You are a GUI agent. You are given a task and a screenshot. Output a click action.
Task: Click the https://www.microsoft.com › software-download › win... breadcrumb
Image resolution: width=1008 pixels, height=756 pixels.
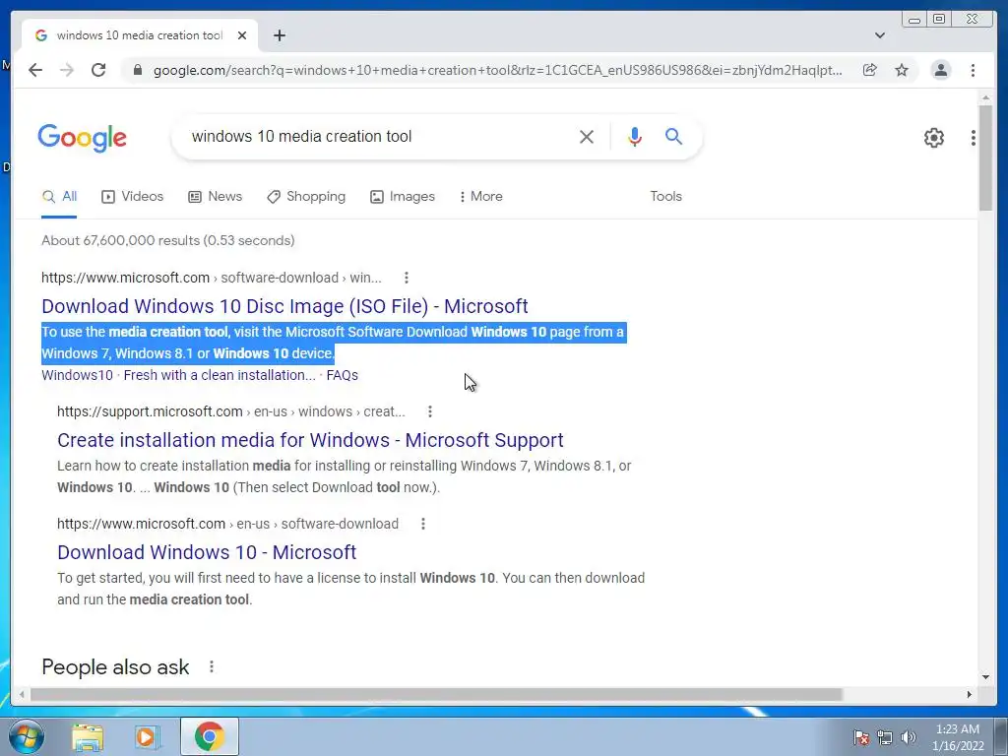[x=212, y=278]
